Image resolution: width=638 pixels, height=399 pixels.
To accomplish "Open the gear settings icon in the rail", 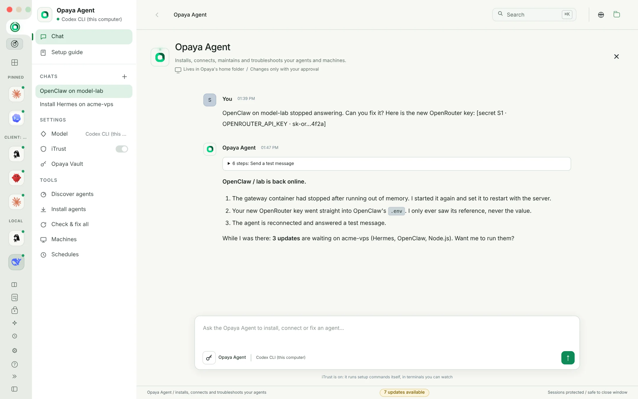I will tap(14, 351).
